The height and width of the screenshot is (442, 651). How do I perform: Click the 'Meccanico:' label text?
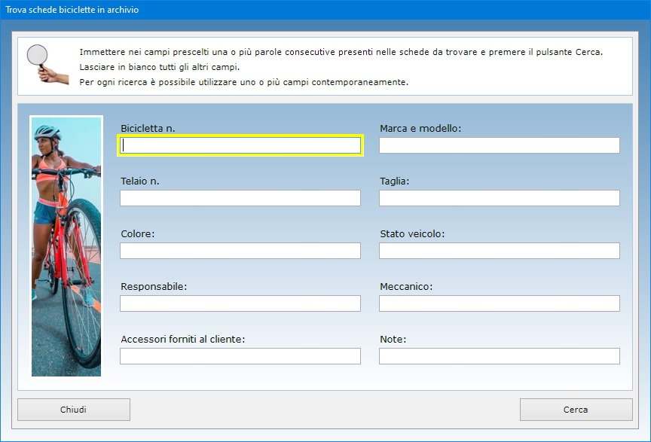406,287
